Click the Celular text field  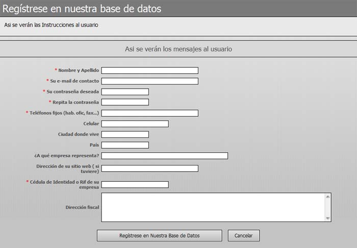click(135, 124)
